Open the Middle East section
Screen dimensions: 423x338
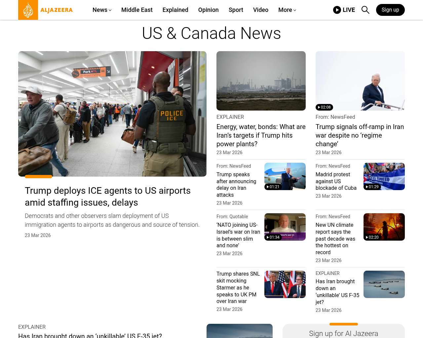pyautogui.click(x=137, y=10)
